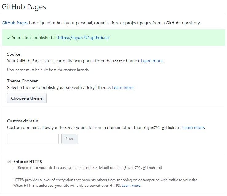Viewport: 227px width, 196px height.
Task: Open the https://fuyun791.github.io/ published site link
Action: tap(84, 38)
